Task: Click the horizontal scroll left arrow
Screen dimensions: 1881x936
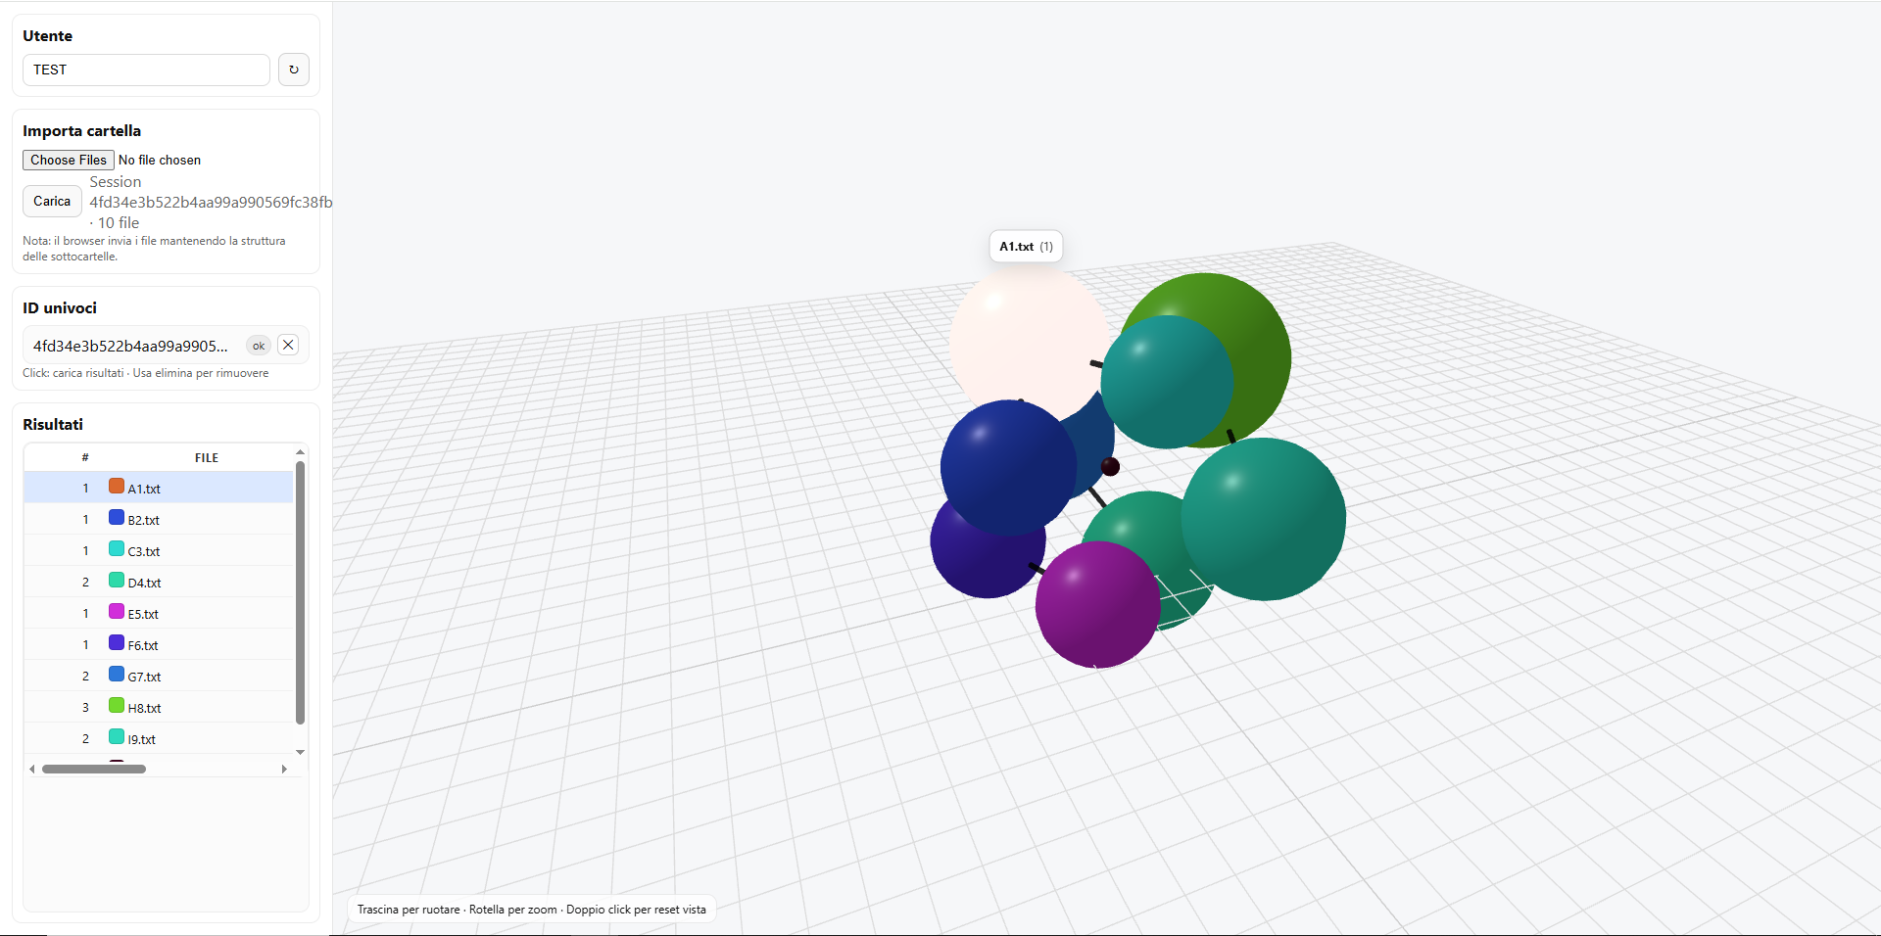Action: click(x=32, y=769)
